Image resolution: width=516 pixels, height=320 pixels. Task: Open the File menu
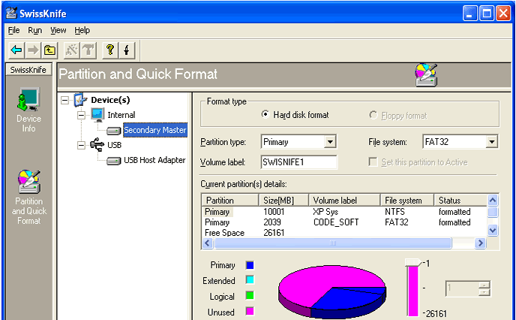pos(13,30)
